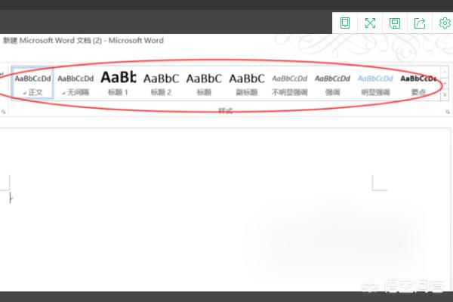This screenshot has height=302, width=453.
Task: Expand the styles gallery dropdown arrow
Action: pyautogui.click(x=445, y=94)
